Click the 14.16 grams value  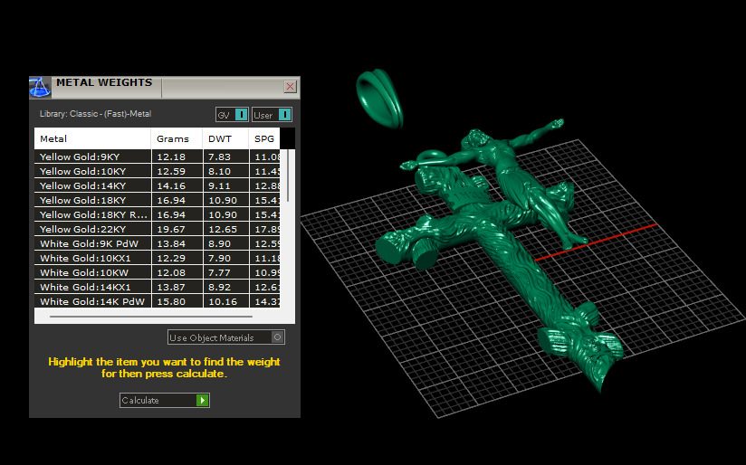(171, 185)
